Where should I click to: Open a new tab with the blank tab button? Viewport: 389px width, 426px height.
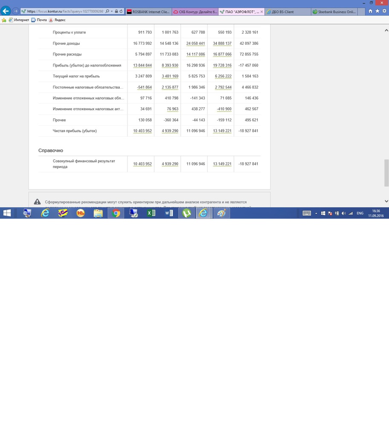(361, 12)
